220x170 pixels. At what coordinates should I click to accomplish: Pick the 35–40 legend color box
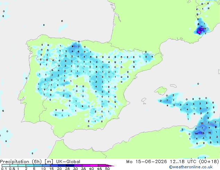point(86,165)
